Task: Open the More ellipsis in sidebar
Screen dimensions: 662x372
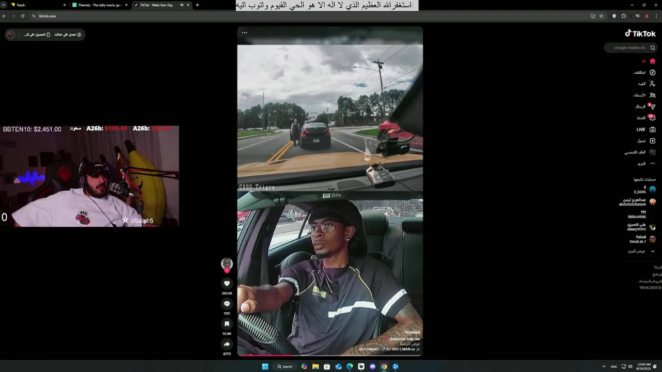Action: click(x=653, y=163)
